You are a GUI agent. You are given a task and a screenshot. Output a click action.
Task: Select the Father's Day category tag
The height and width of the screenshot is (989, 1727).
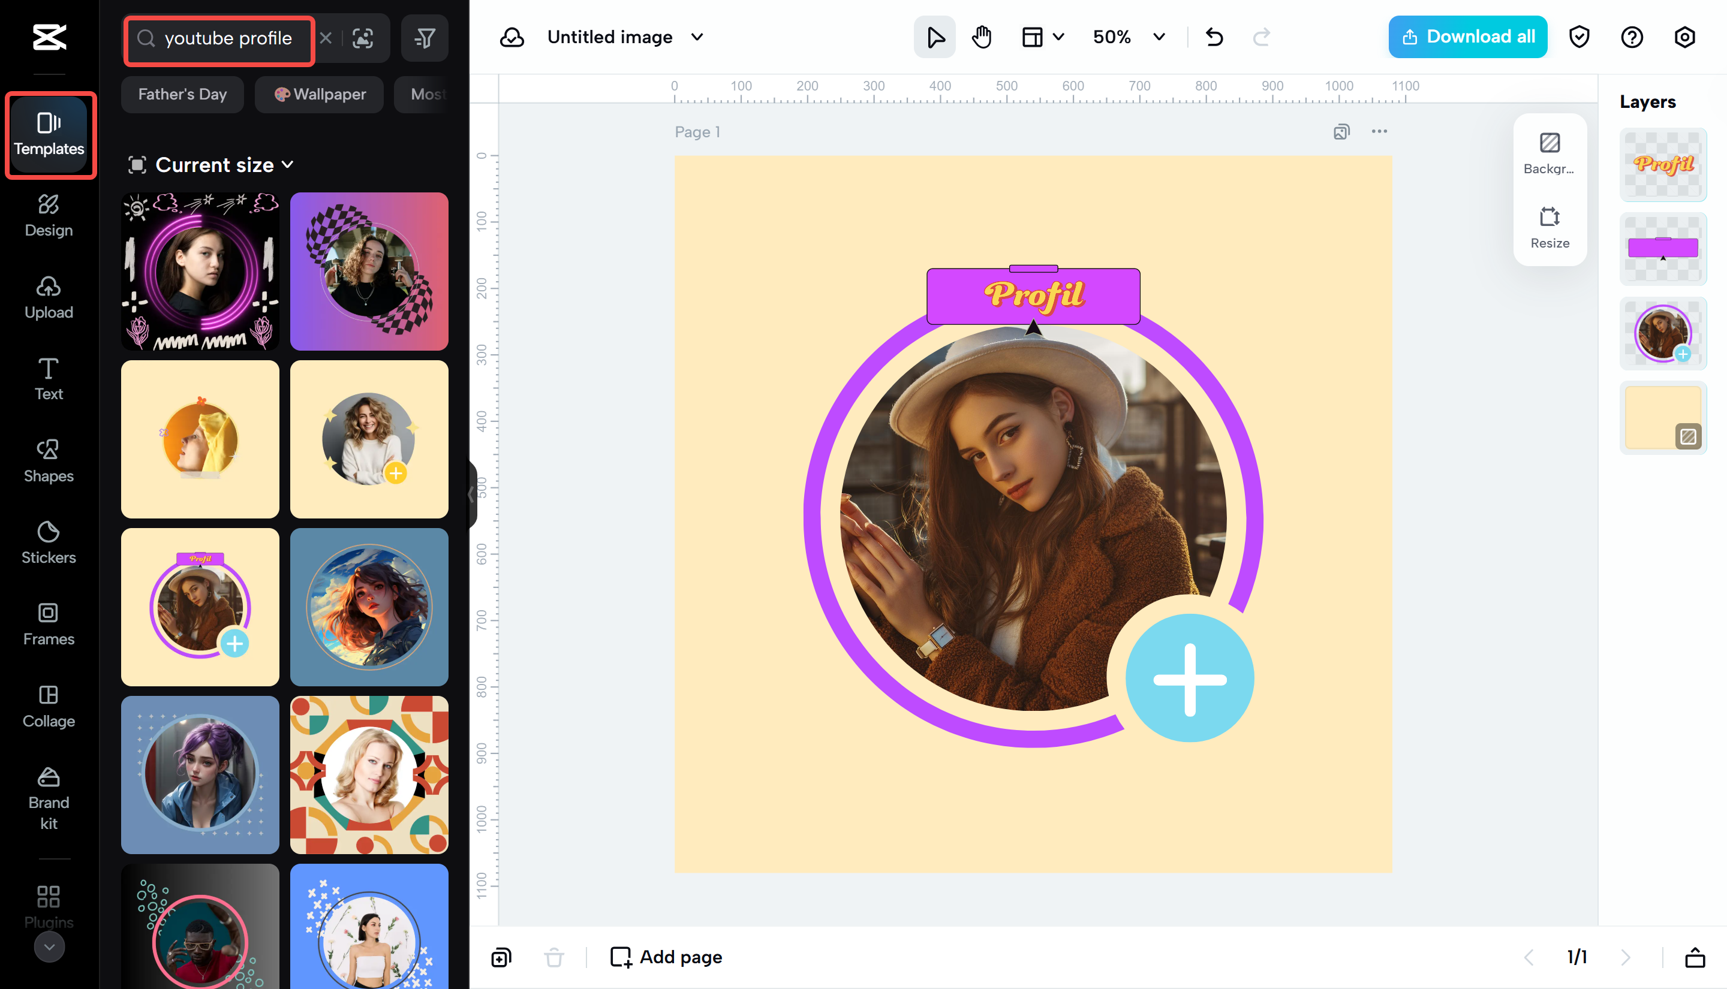point(182,95)
